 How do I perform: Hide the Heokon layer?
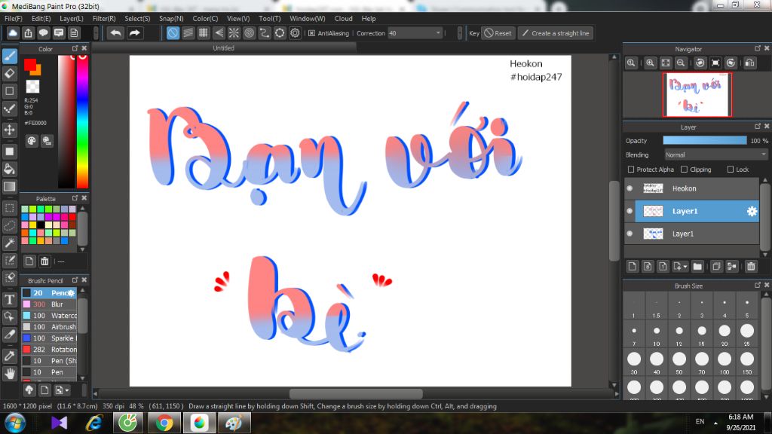pos(630,188)
